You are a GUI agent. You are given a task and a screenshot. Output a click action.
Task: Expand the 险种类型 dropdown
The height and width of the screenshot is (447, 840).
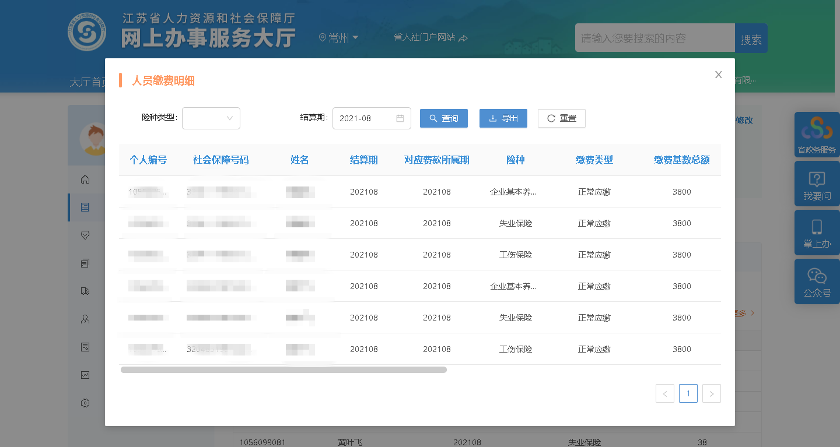point(211,118)
